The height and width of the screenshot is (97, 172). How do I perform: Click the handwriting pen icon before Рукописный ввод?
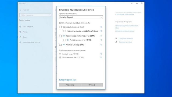point(64,44)
